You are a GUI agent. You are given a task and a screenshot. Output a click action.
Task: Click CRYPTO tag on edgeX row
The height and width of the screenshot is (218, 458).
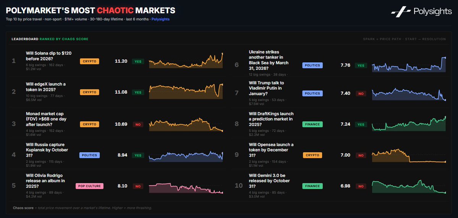click(89, 92)
